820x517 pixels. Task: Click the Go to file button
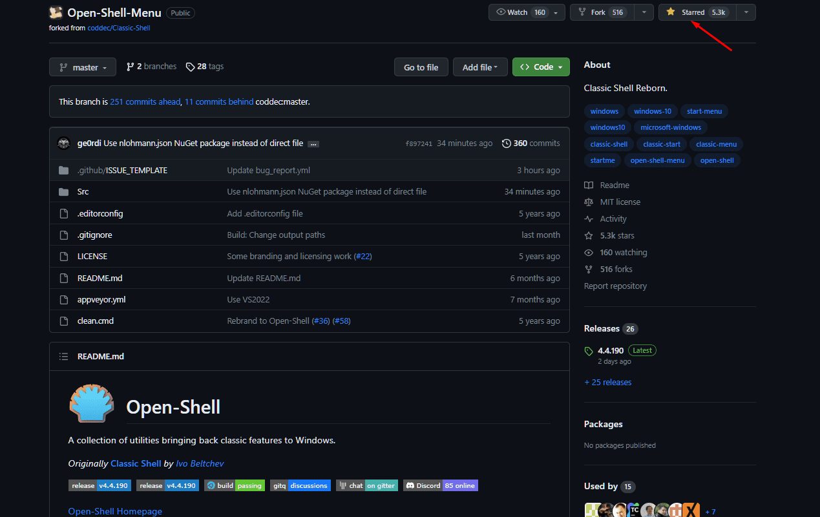point(421,67)
